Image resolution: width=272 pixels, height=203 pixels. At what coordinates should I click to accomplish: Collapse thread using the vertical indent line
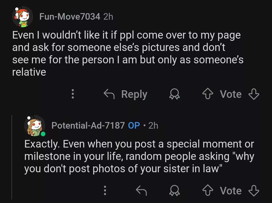coord(12,156)
